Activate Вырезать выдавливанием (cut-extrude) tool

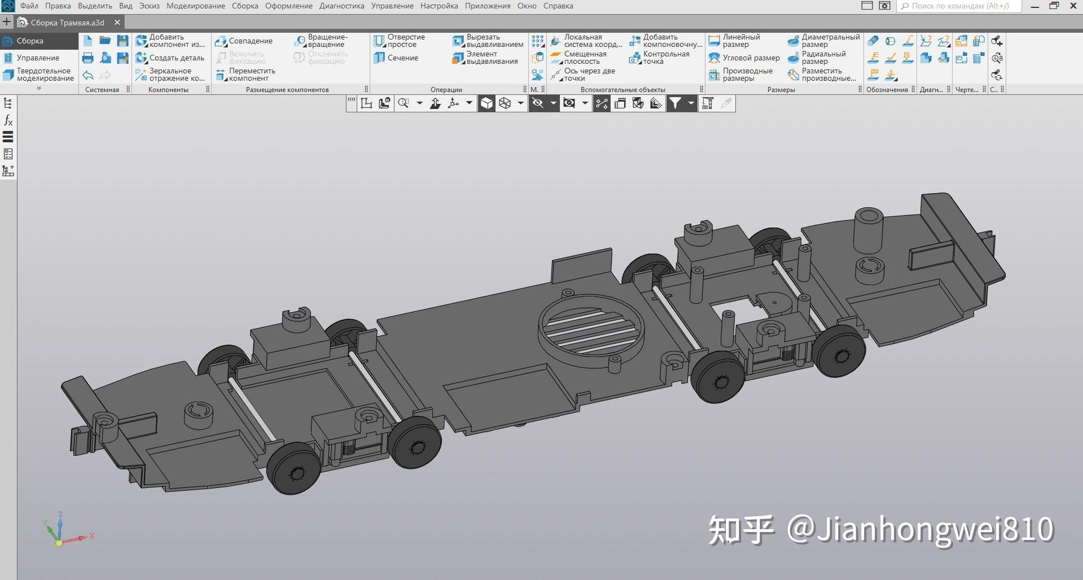[x=488, y=39]
